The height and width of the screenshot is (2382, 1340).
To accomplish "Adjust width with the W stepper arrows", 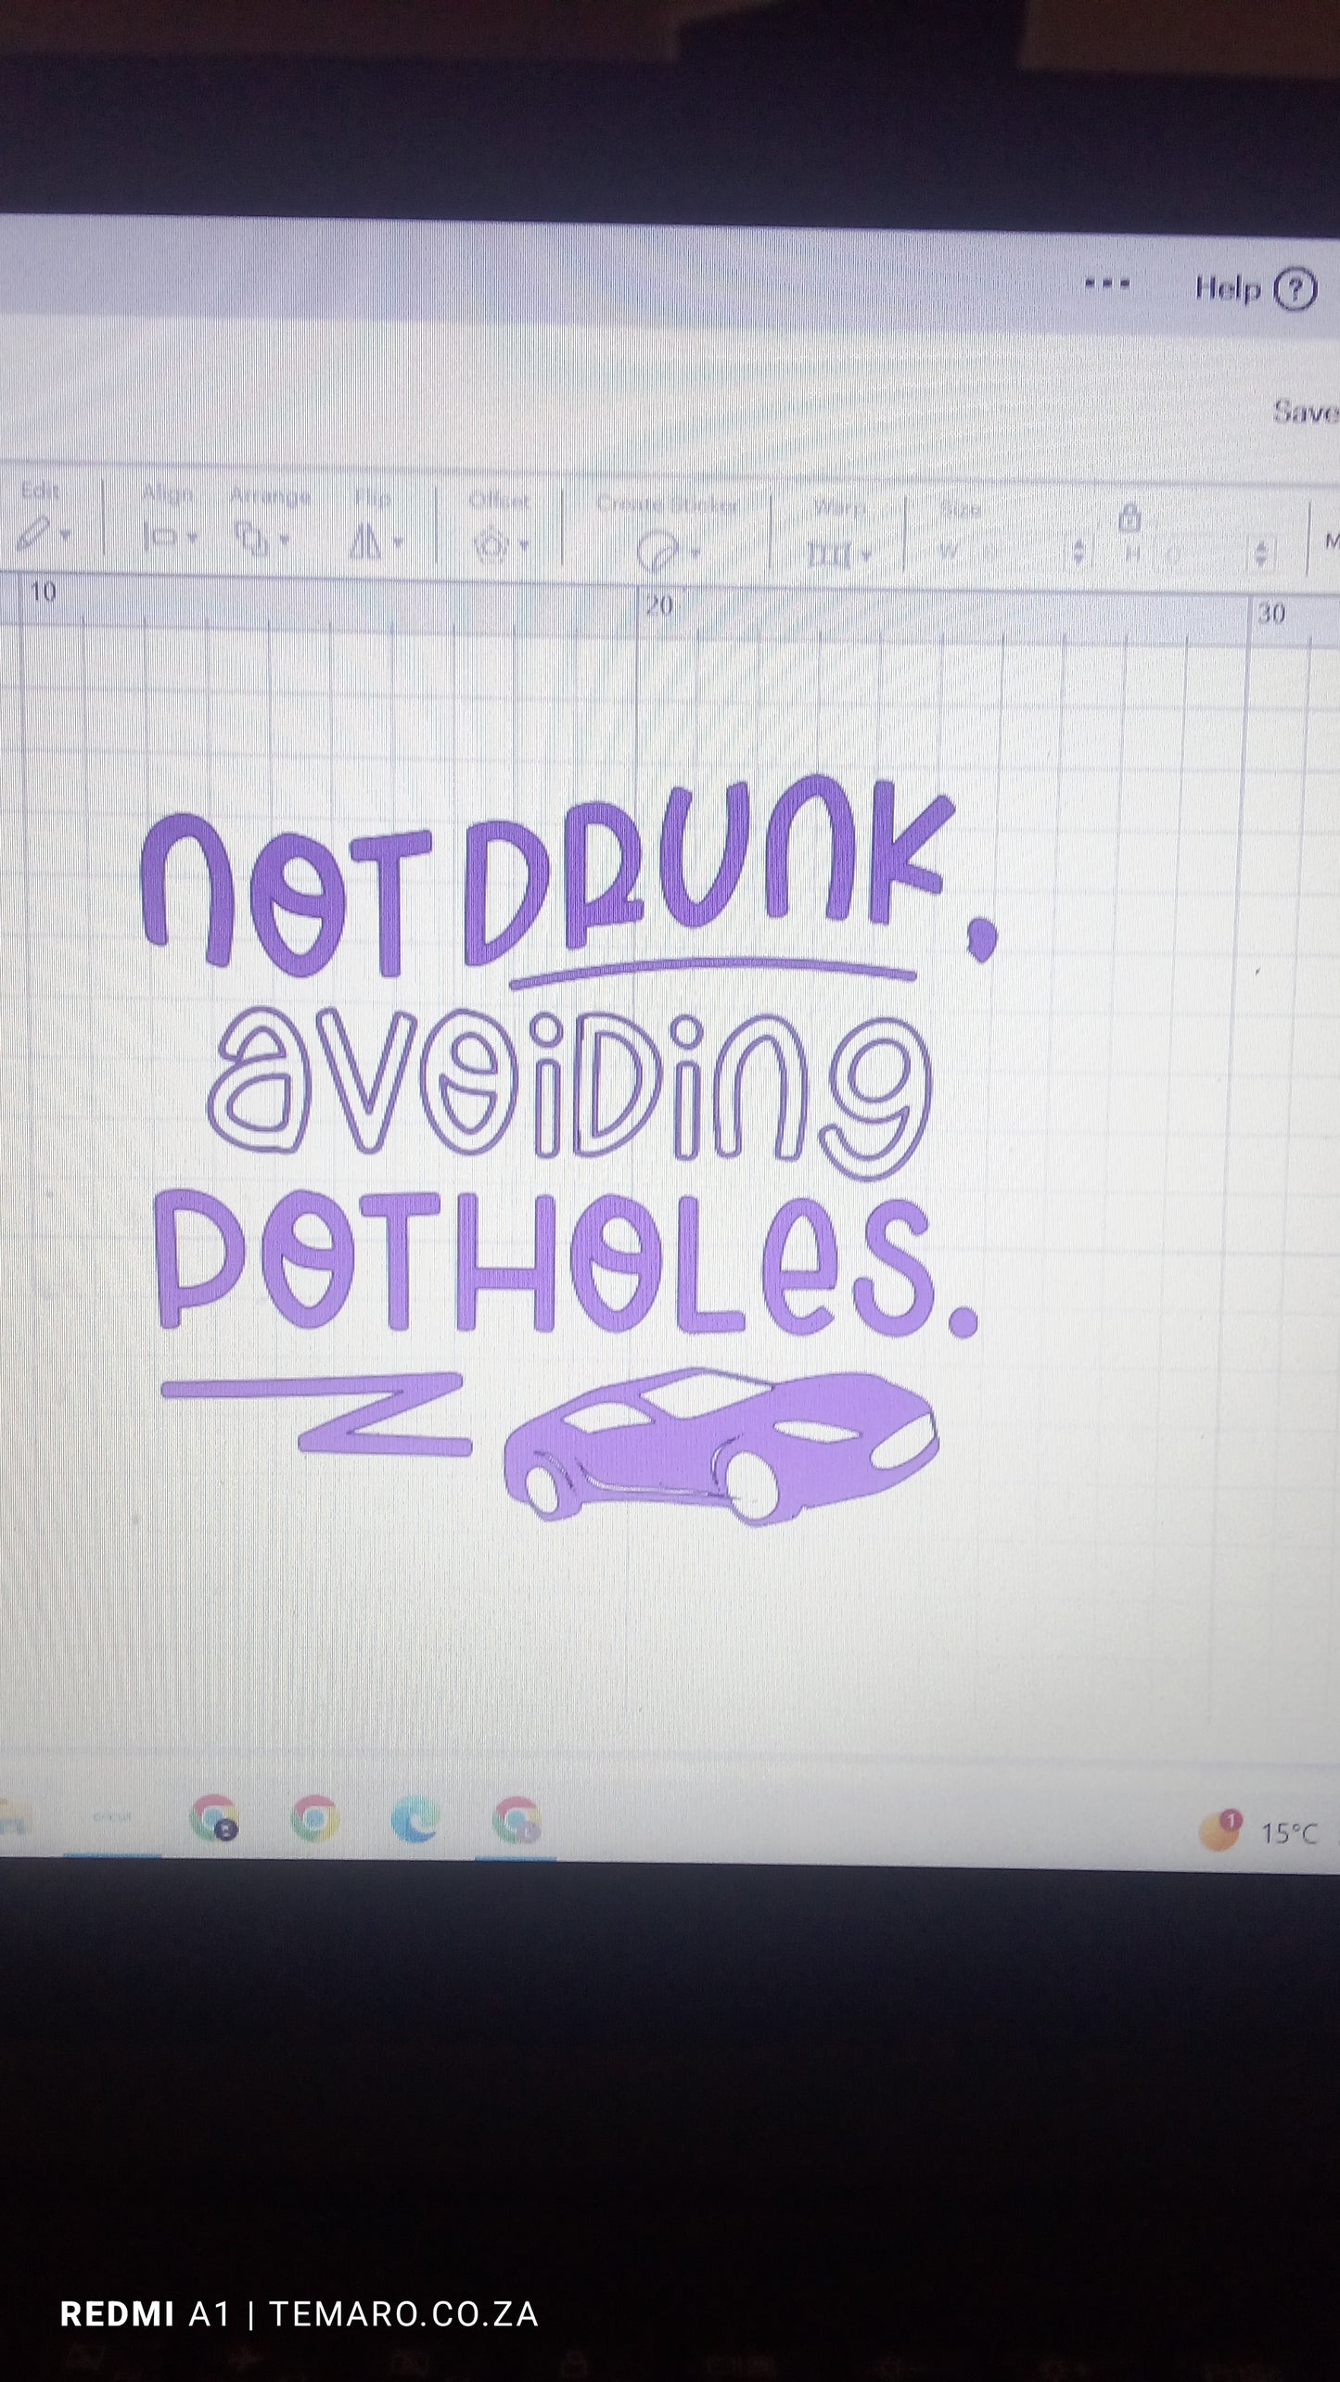I will click(1078, 552).
